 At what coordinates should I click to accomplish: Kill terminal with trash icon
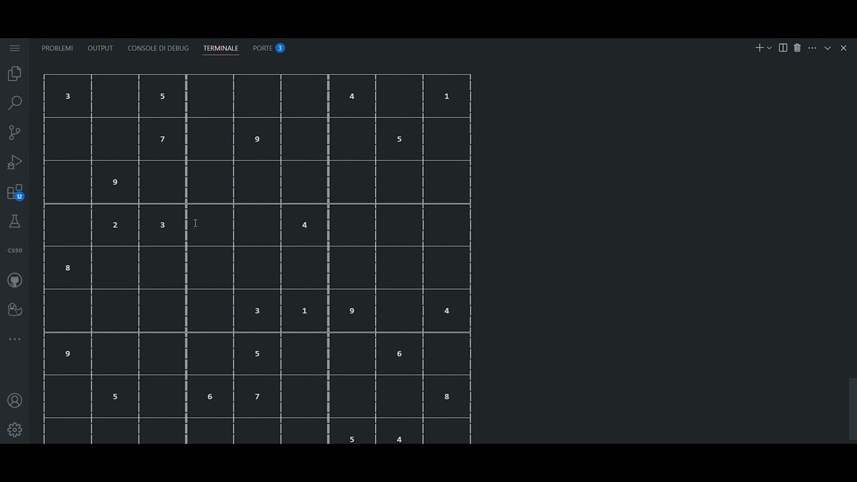point(797,48)
